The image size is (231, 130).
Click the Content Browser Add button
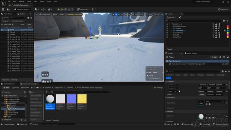(6, 88)
